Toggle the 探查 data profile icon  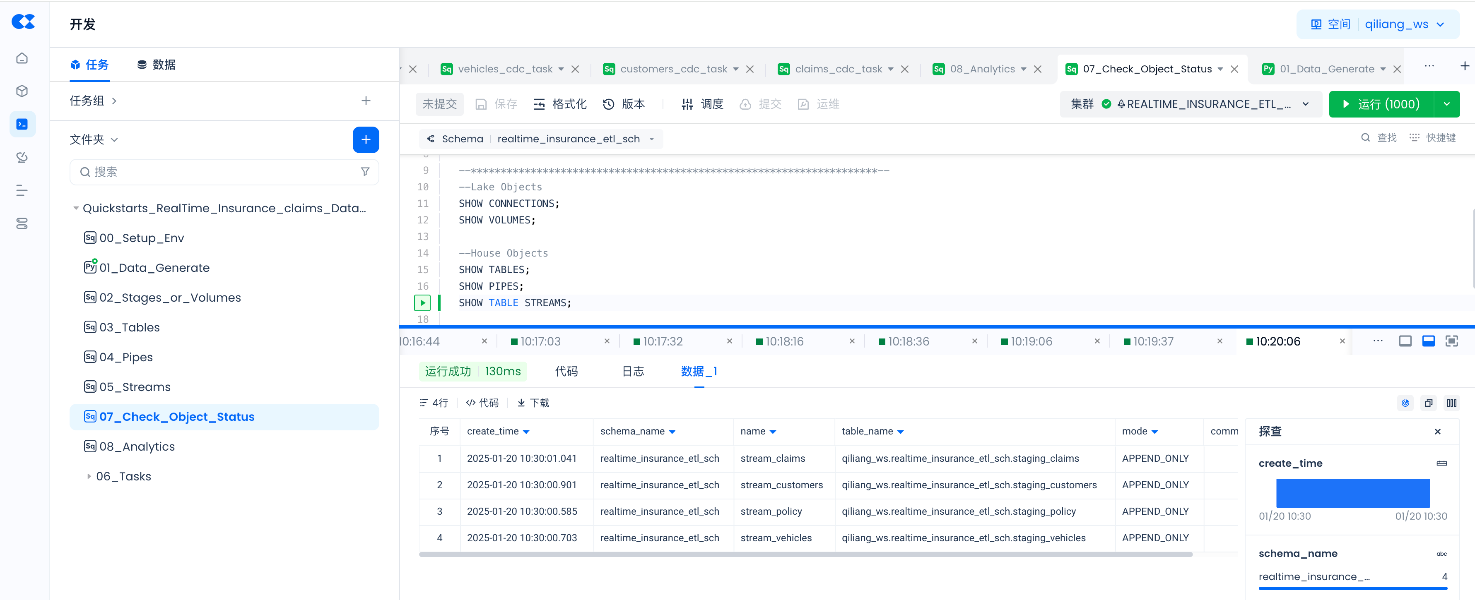(1405, 403)
